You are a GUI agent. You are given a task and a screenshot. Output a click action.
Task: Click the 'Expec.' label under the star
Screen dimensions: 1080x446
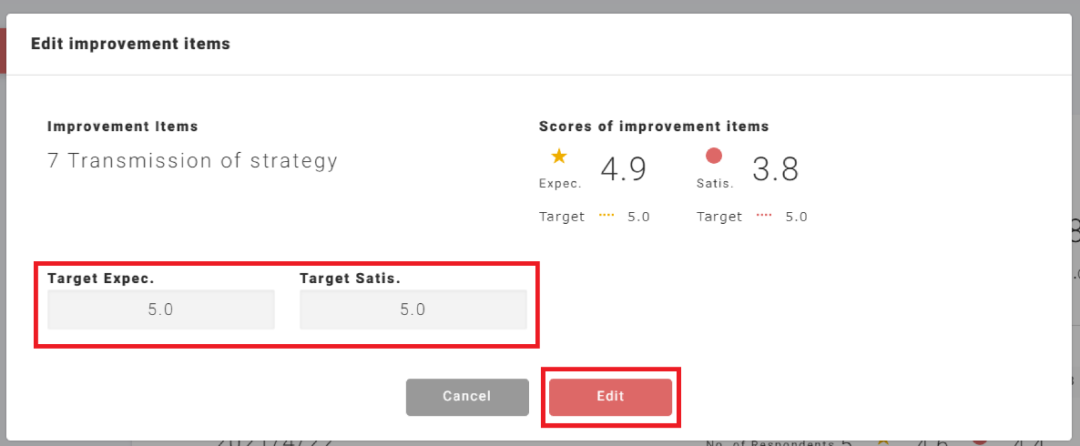point(560,184)
